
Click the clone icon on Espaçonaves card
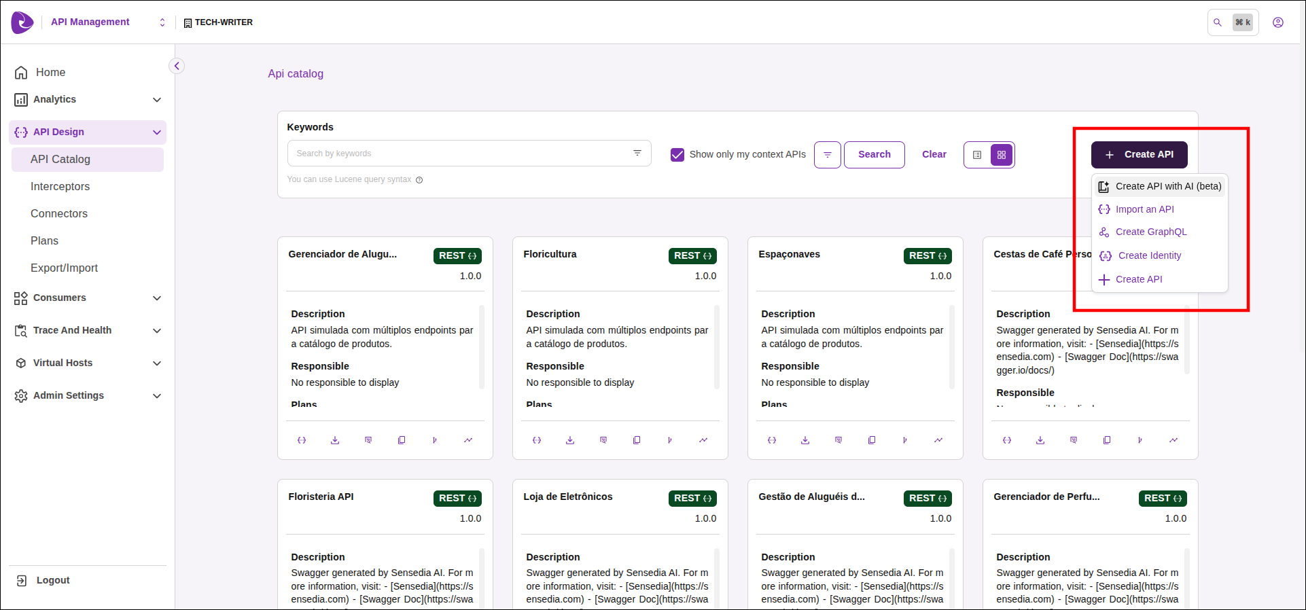(871, 440)
